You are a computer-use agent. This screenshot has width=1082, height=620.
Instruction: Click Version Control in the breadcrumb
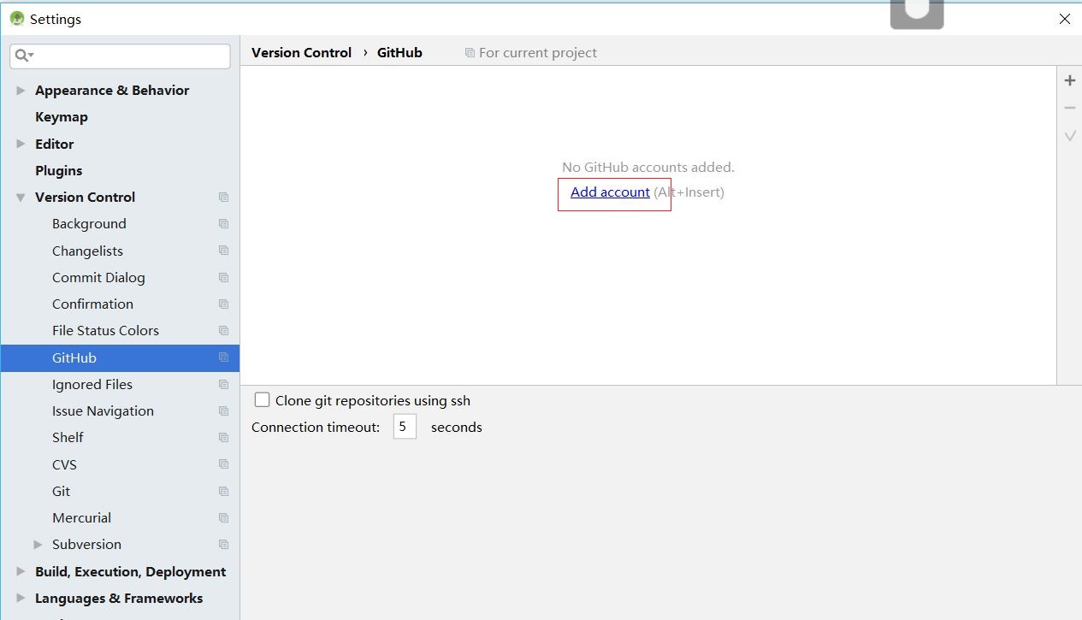(x=301, y=52)
